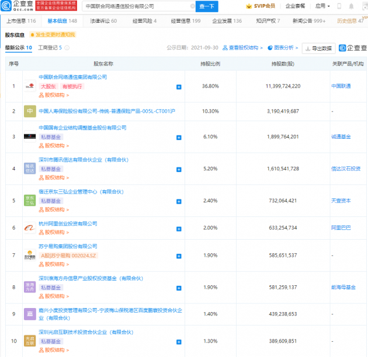Image resolution: width=368 pixels, height=357 pixels.
Task: Expand plus icon for 深圳淮海方舟 row
Action: pos(179,288)
